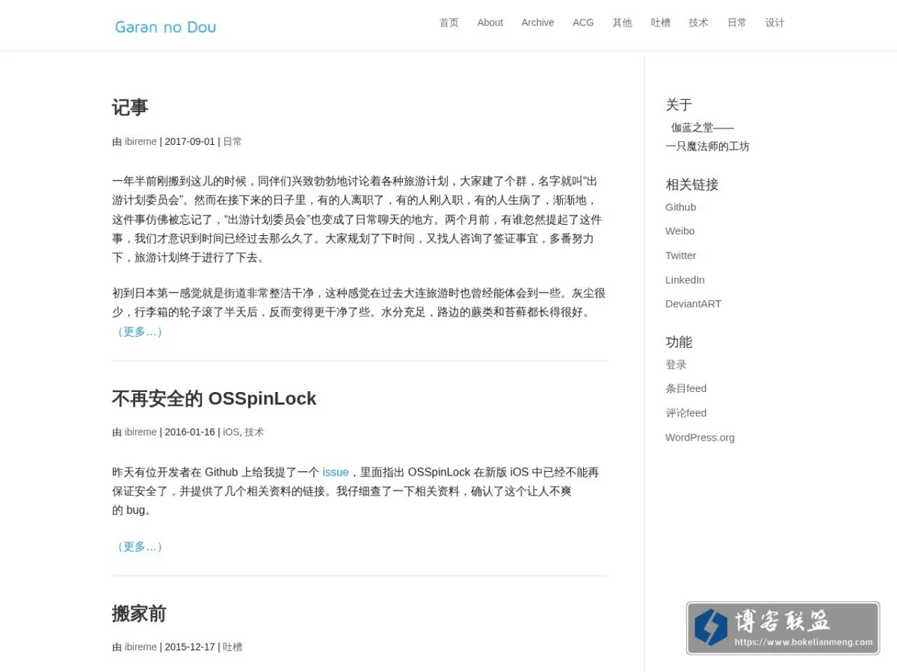
Task: Select the 日常 navigation menu item
Action: point(737,22)
